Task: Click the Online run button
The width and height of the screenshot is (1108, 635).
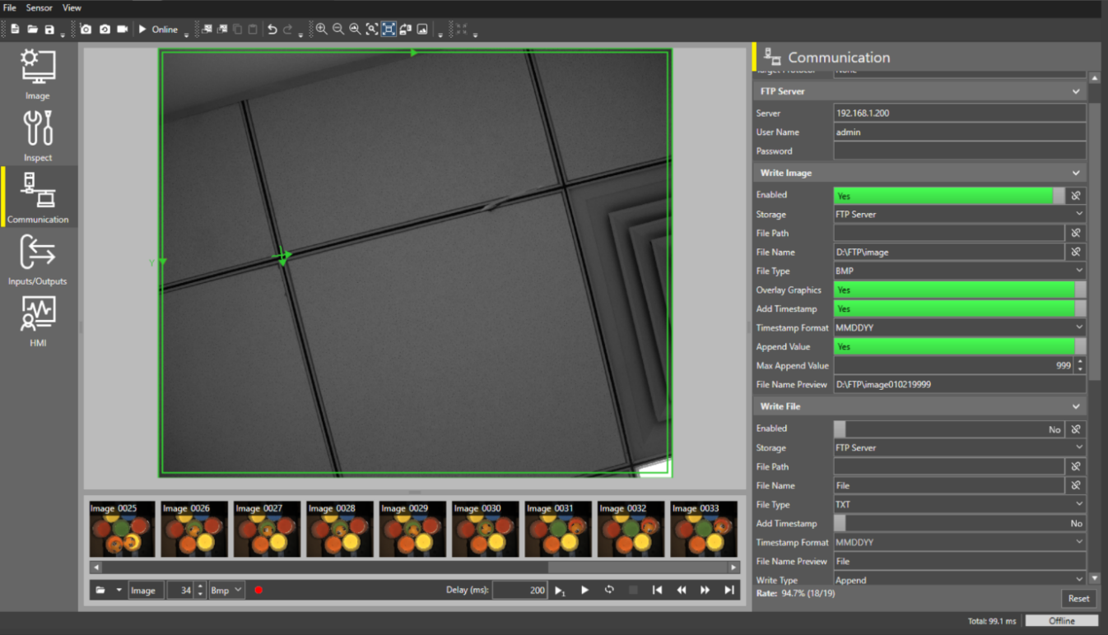Action: (158, 30)
